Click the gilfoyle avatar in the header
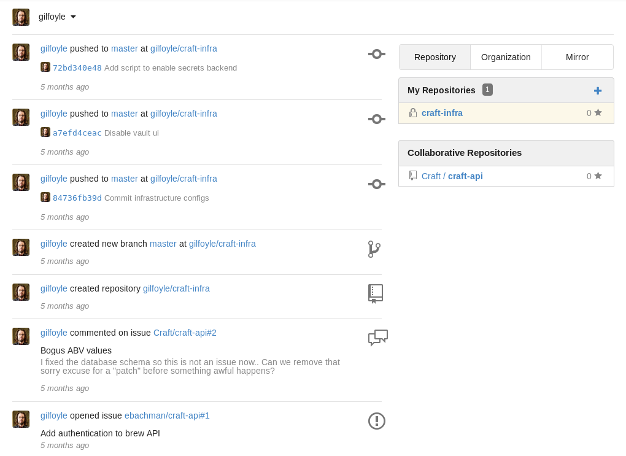The height and width of the screenshot is (456, 626). 21,17
